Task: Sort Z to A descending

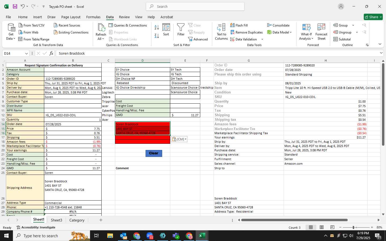Action: point(157,36)
